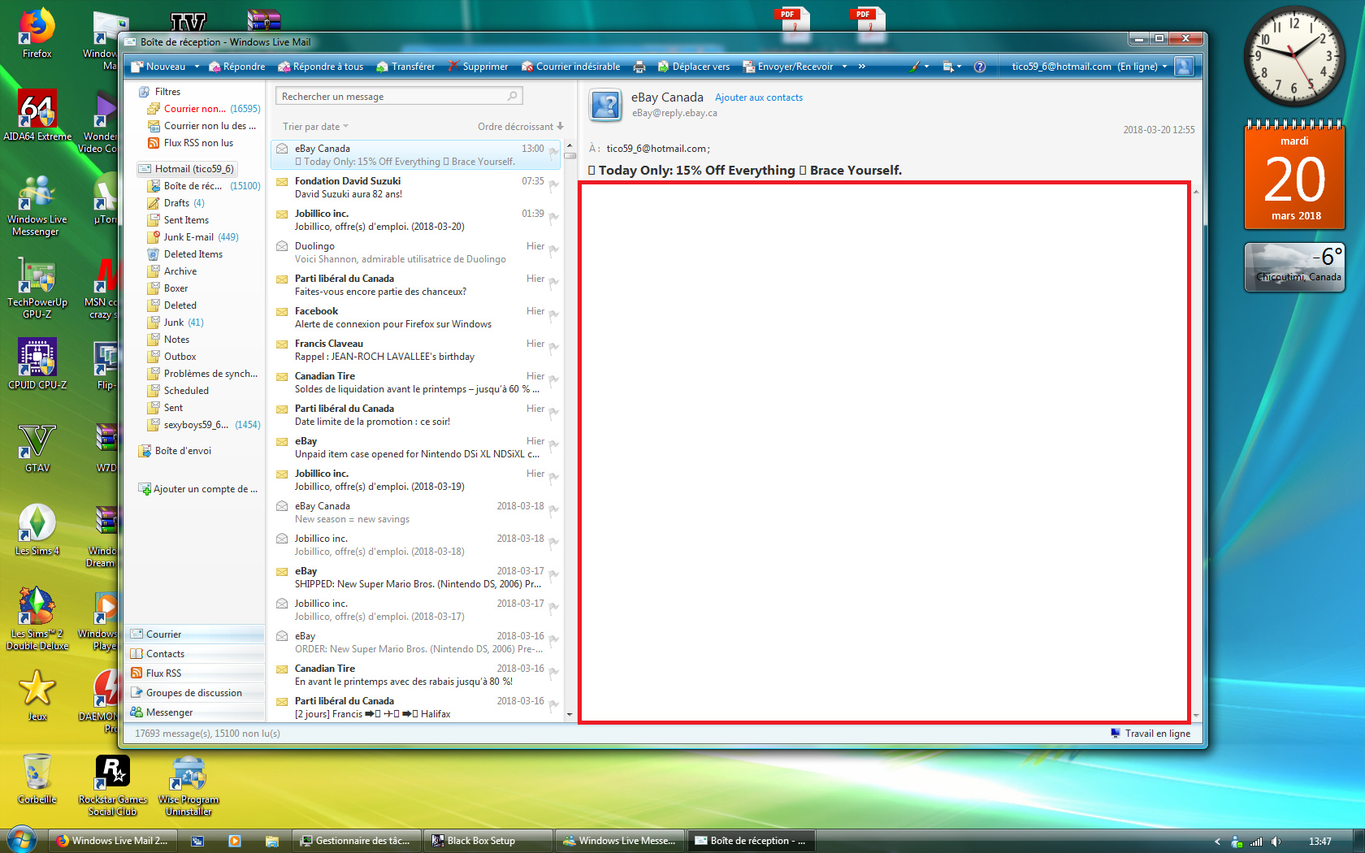The height and width of the screenshot is (853, 1365).
Task: Open the paintbrush color scheme menu
Action: (x=918, y=67)
